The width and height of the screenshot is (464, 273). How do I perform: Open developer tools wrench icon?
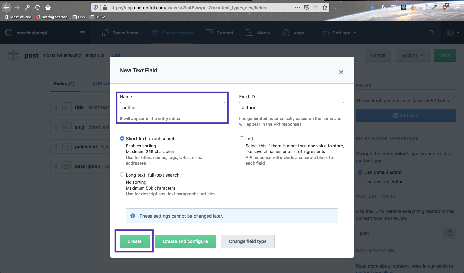(x=27, y=7)
